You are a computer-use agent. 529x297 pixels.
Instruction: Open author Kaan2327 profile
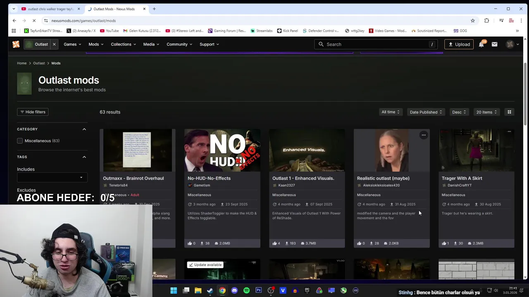(x=286, y=186)
